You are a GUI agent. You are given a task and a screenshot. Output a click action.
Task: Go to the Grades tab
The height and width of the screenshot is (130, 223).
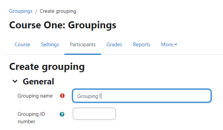pos(114,45)
